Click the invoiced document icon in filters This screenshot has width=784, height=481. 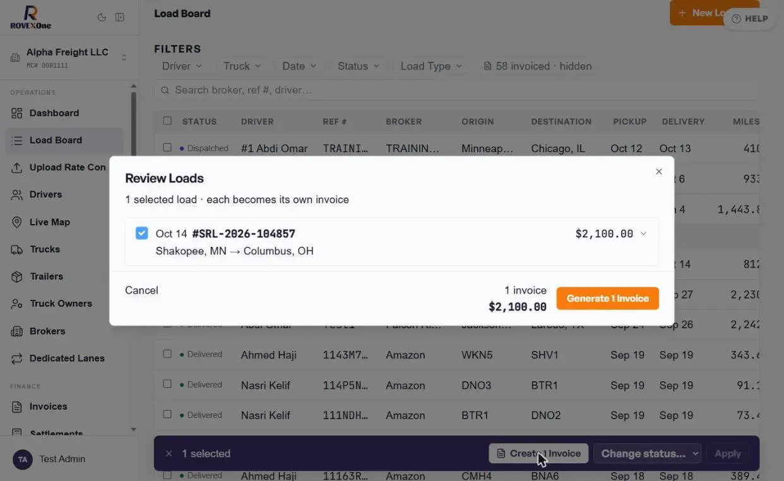pyautogui.click(x=487, y=66)
